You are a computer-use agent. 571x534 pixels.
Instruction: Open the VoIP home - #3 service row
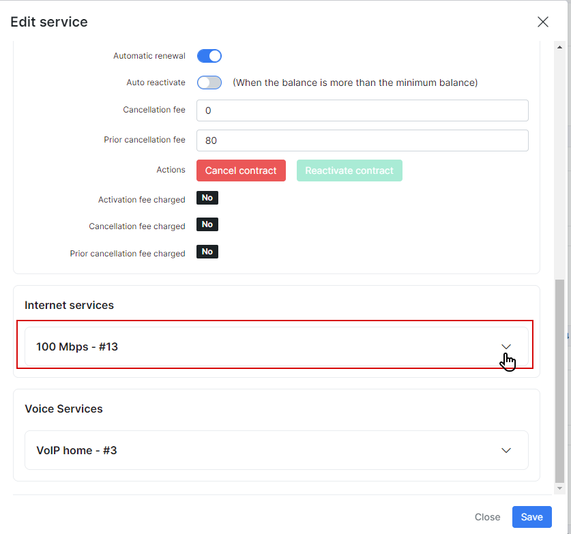[276, 450]
